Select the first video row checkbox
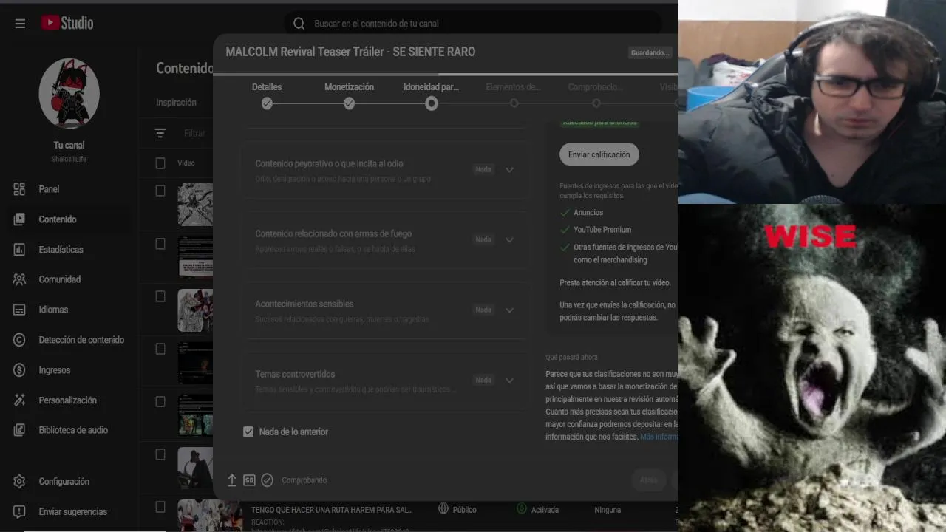The image size is (946, 532). point(160,191)
